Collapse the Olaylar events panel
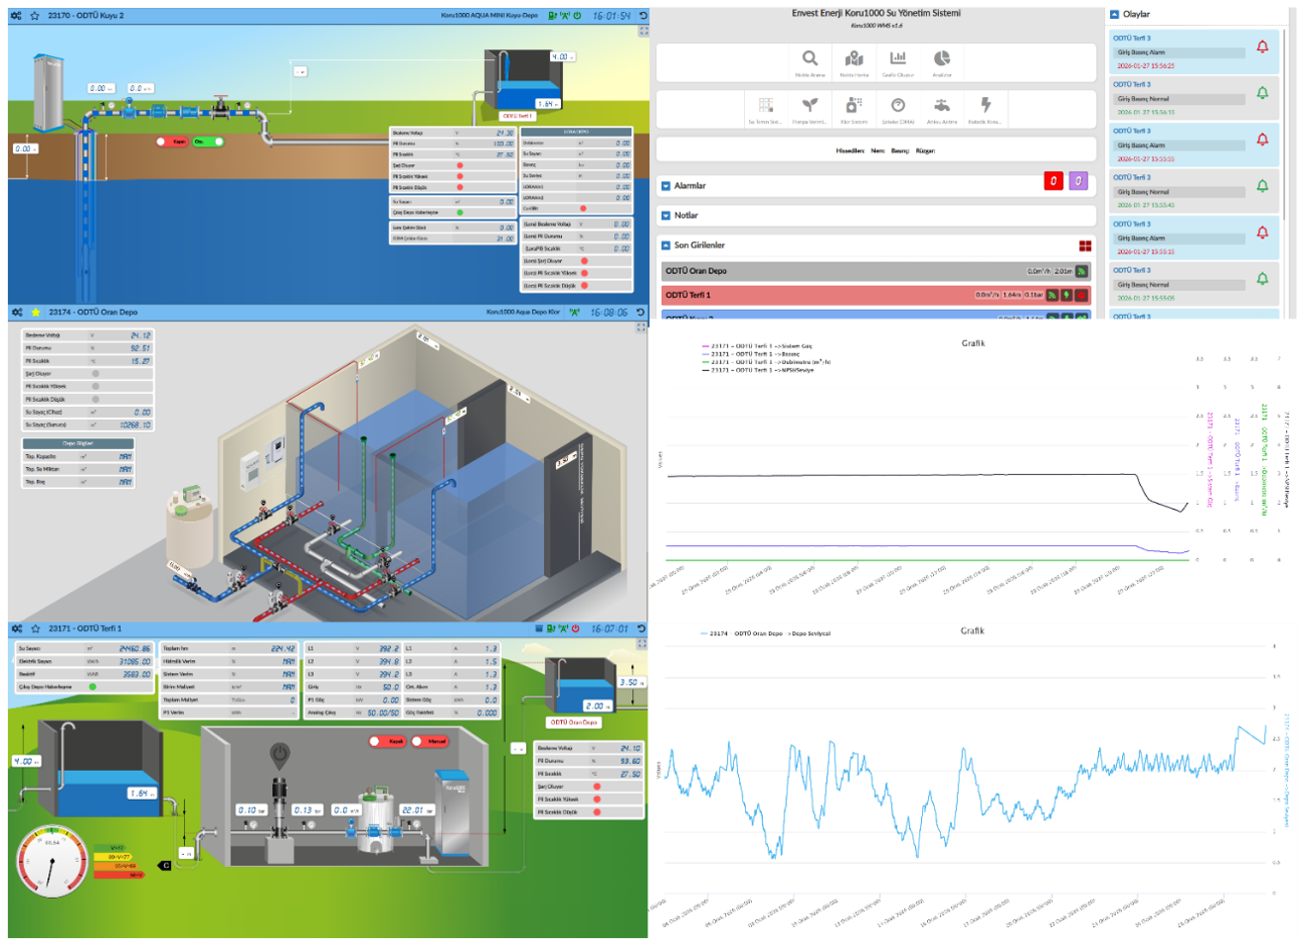 point(1114,14)
